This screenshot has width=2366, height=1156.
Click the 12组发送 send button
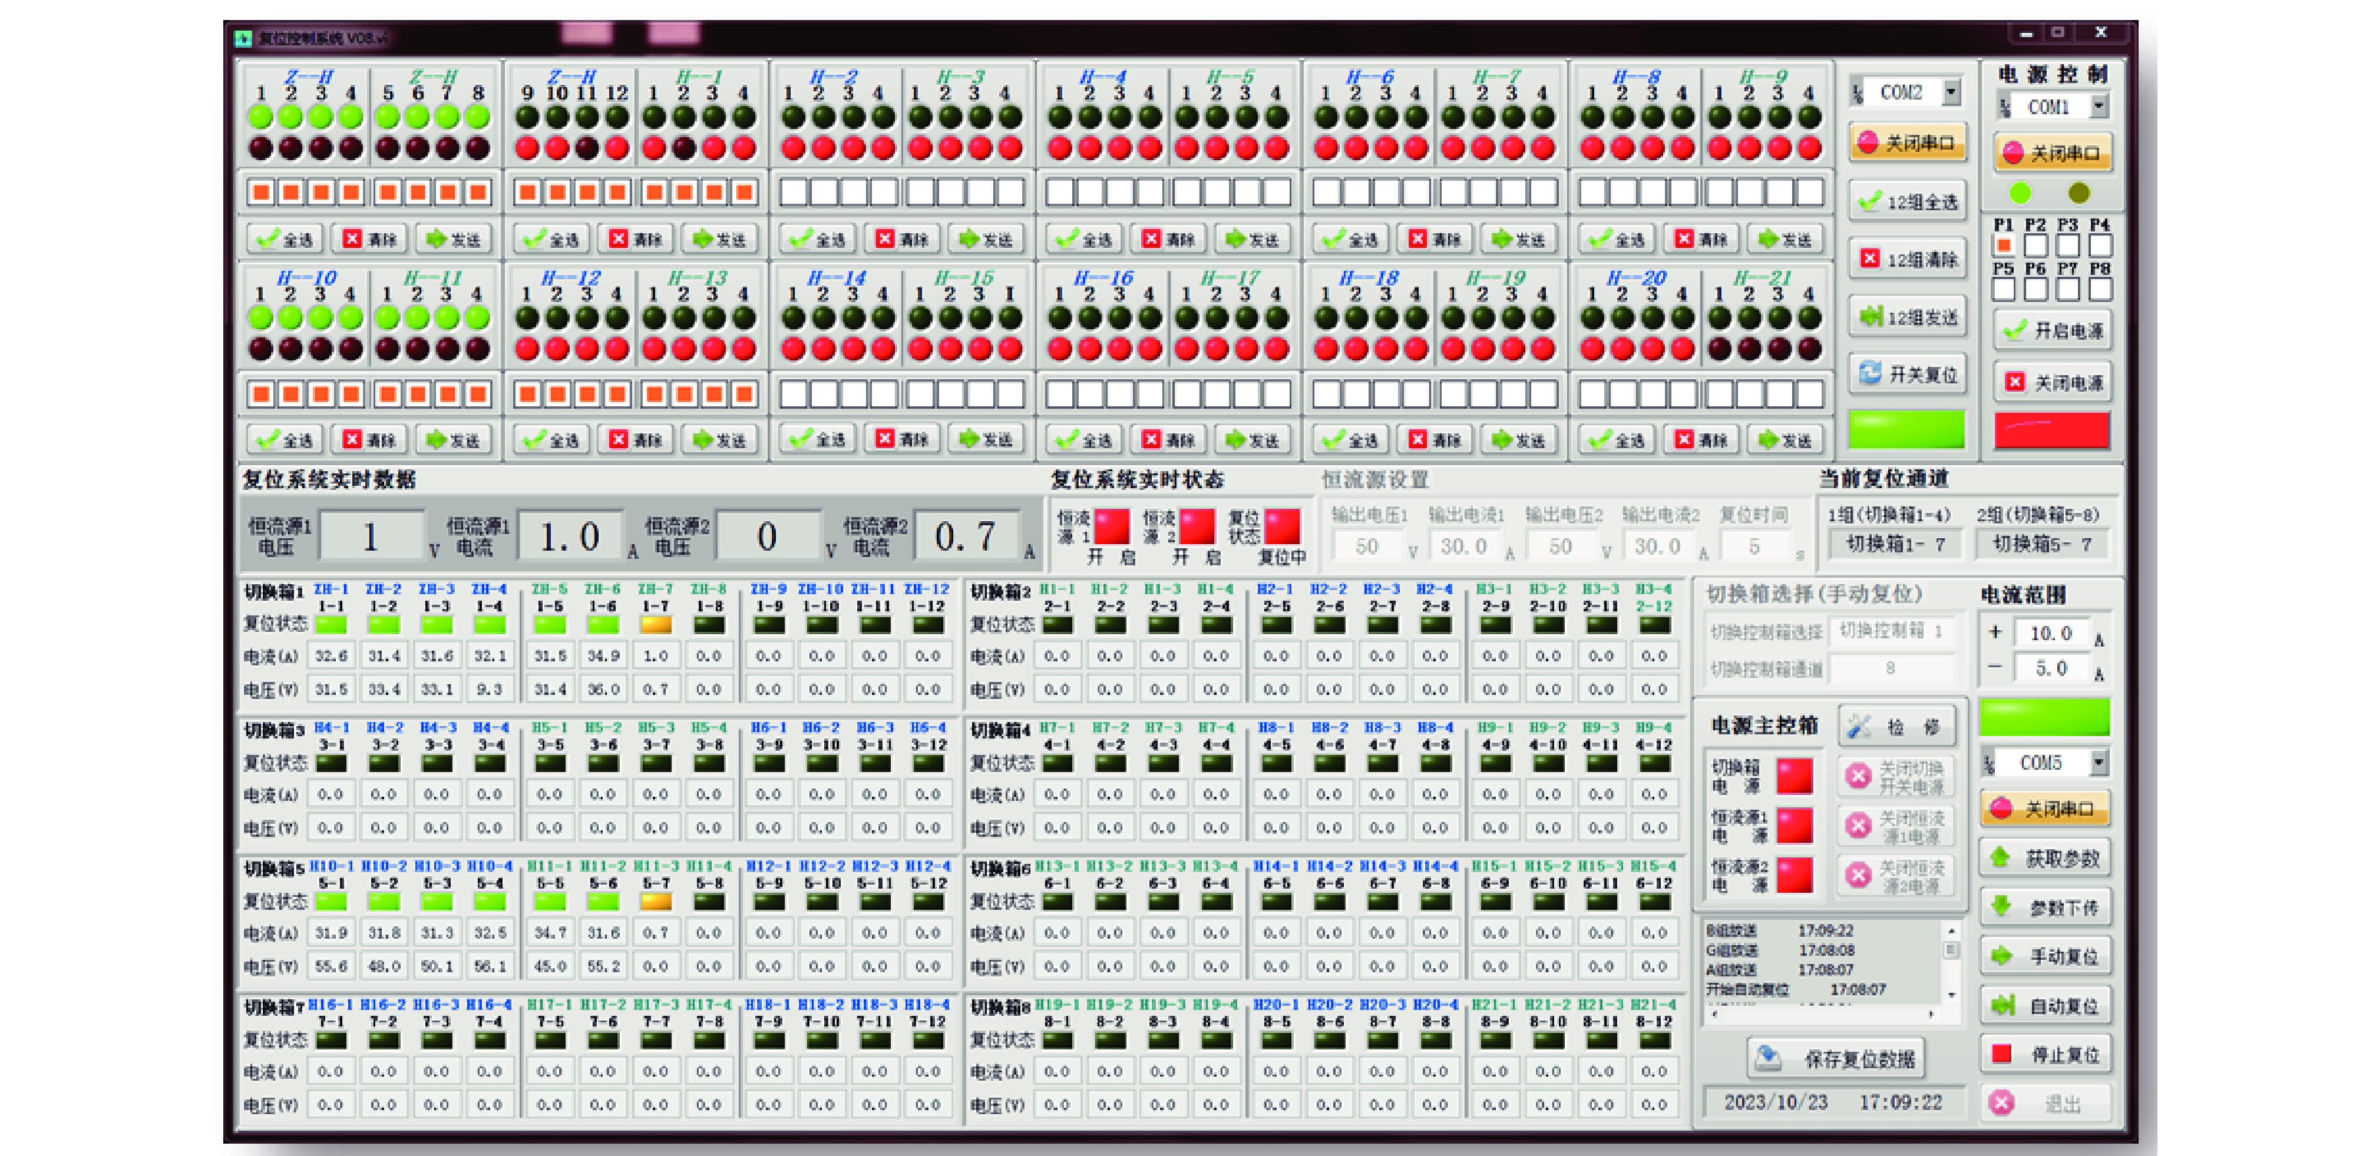(x=1908, y=317)
